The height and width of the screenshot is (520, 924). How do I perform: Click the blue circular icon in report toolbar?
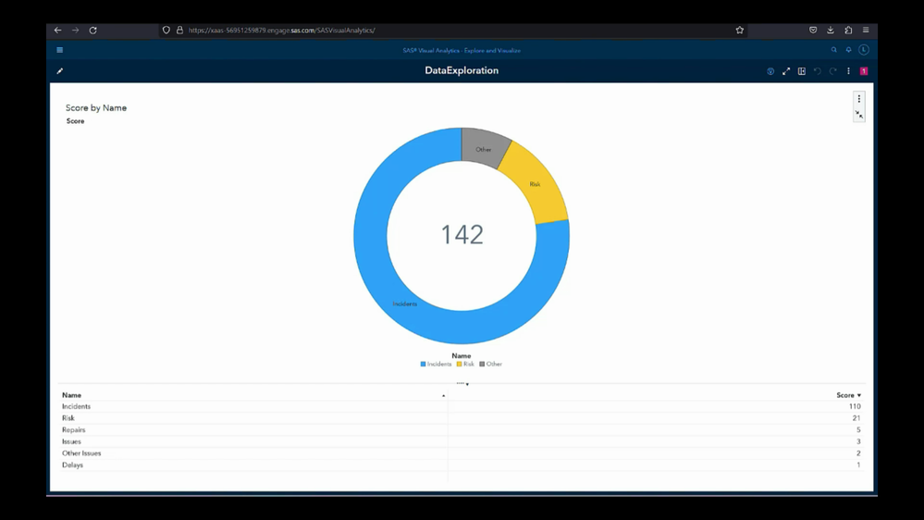pyautogui.click(x=770, y=70)
